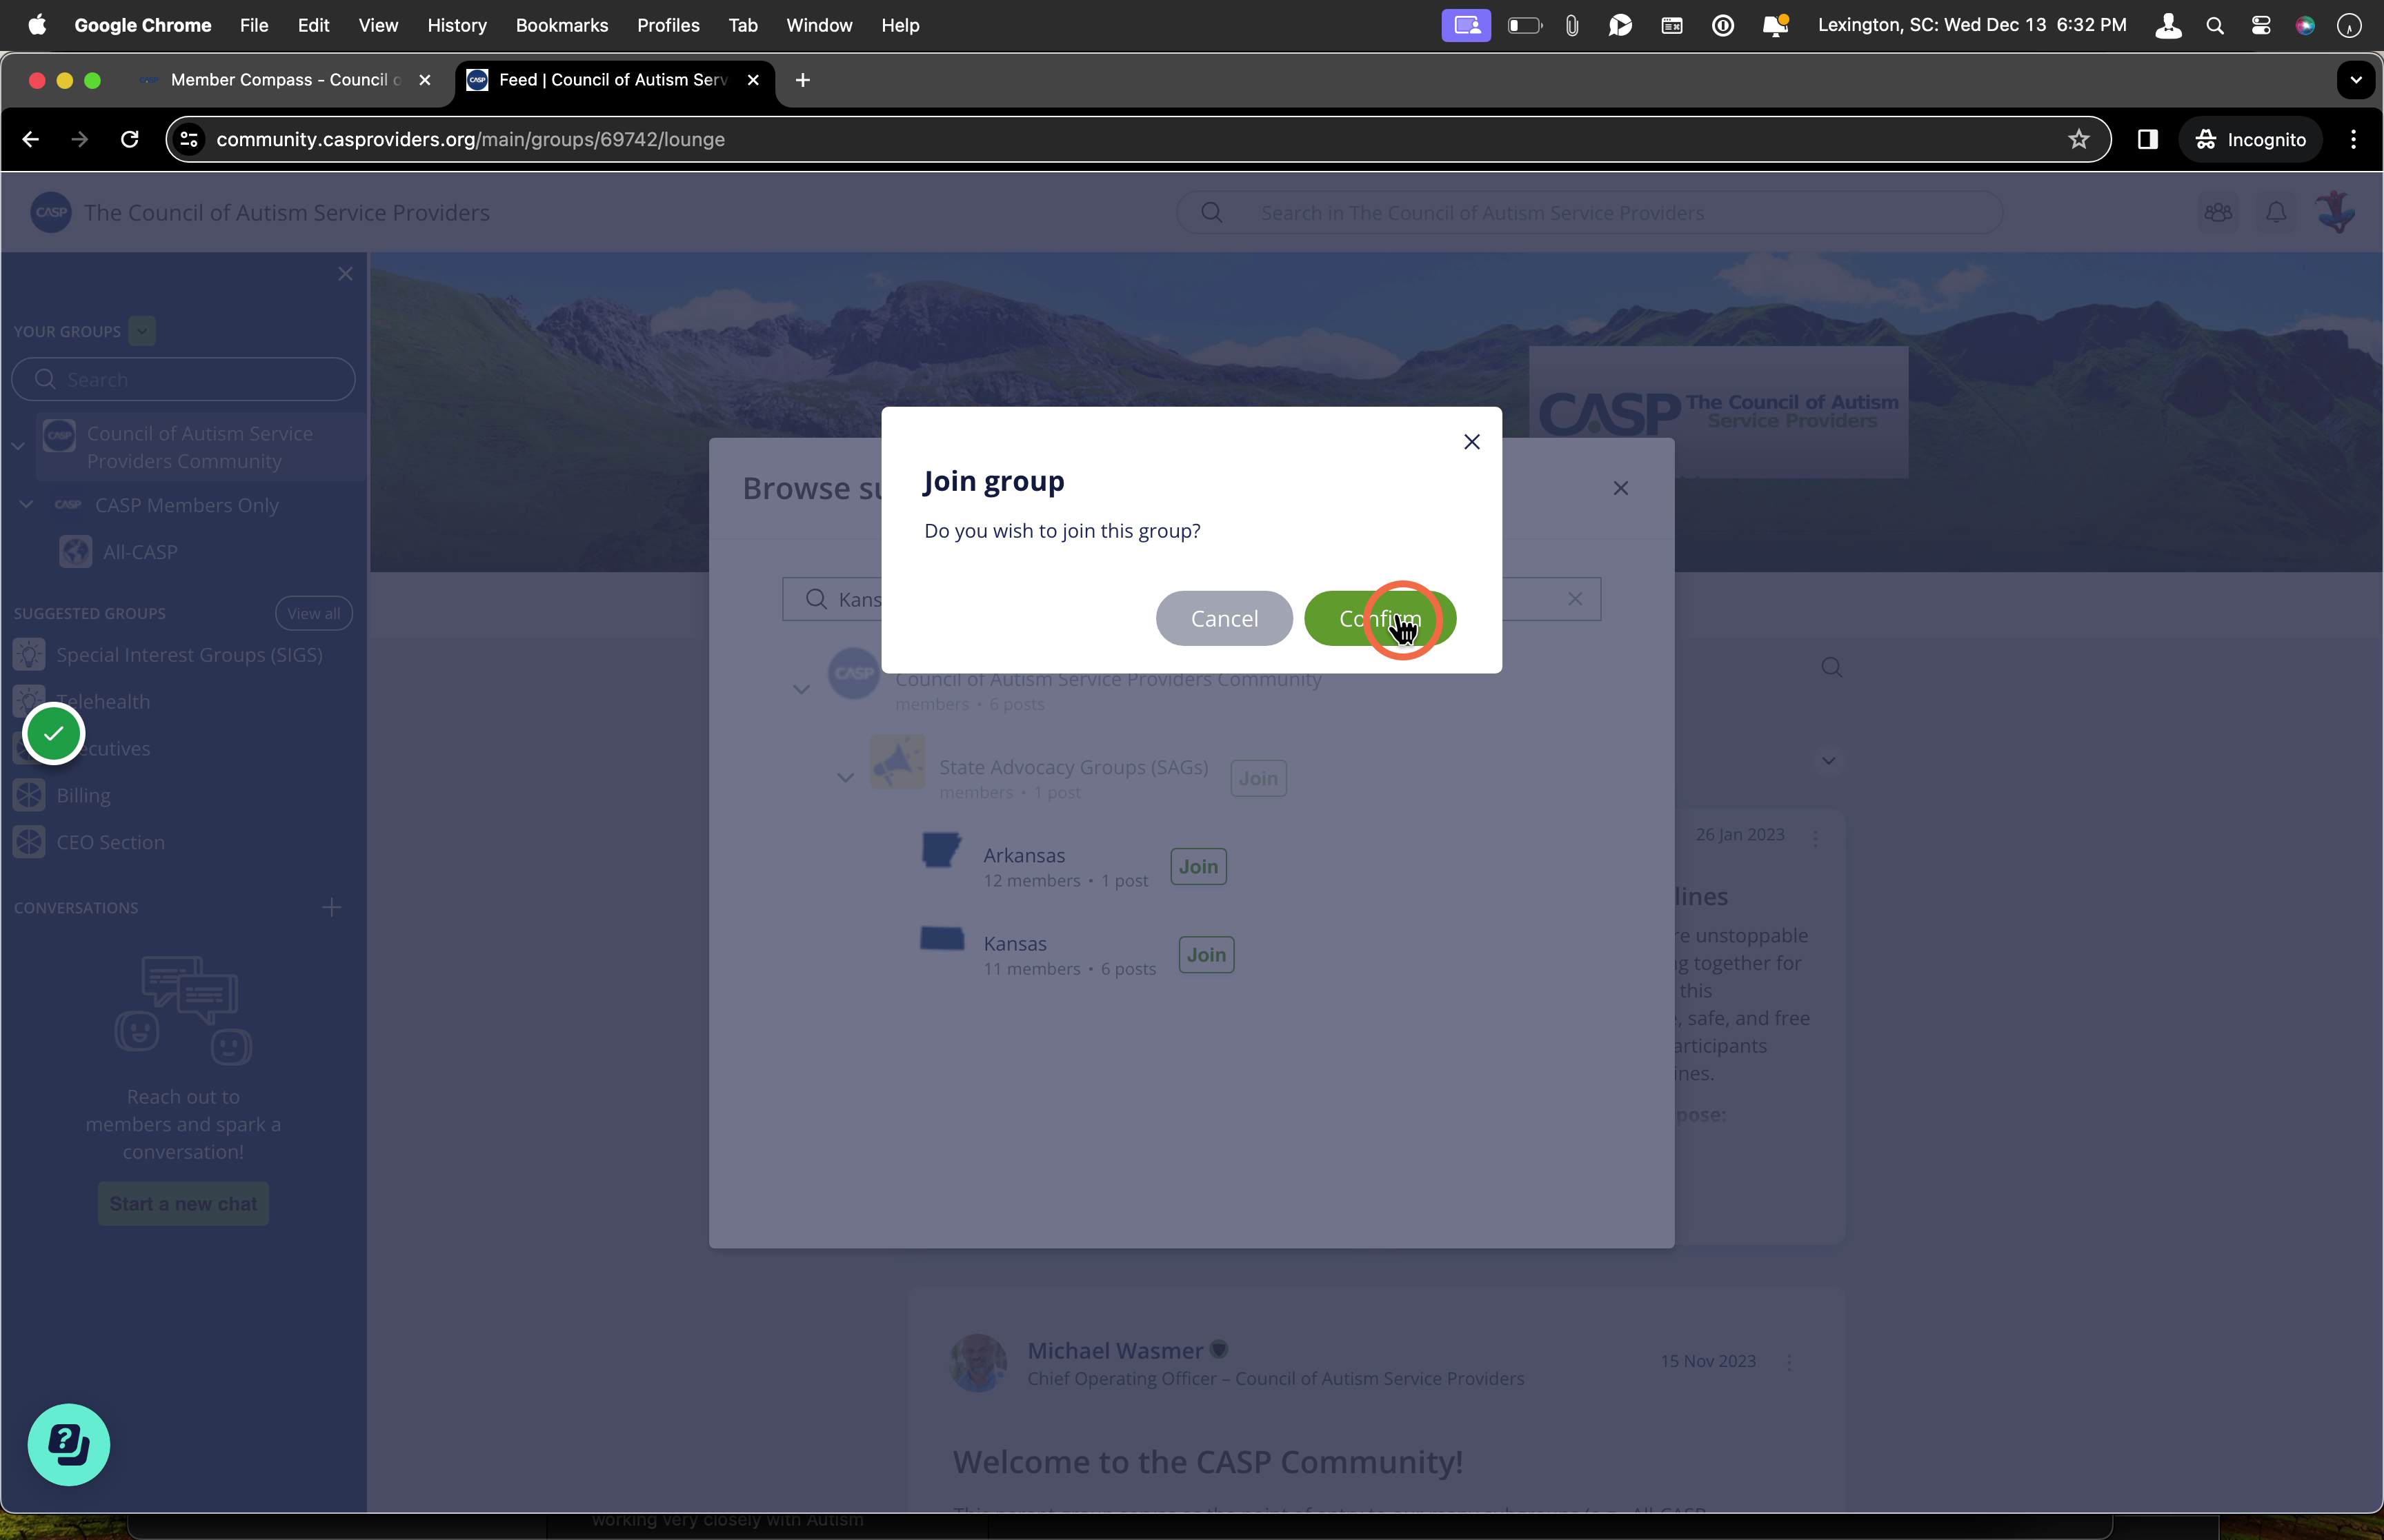Open the CEO Section group
Screen dimensions: 2384x1540
click(x=110, y=842)
